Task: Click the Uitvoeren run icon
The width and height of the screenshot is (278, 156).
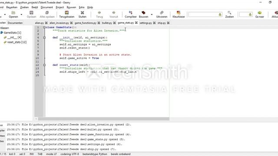Action: [x=162, y=13]
